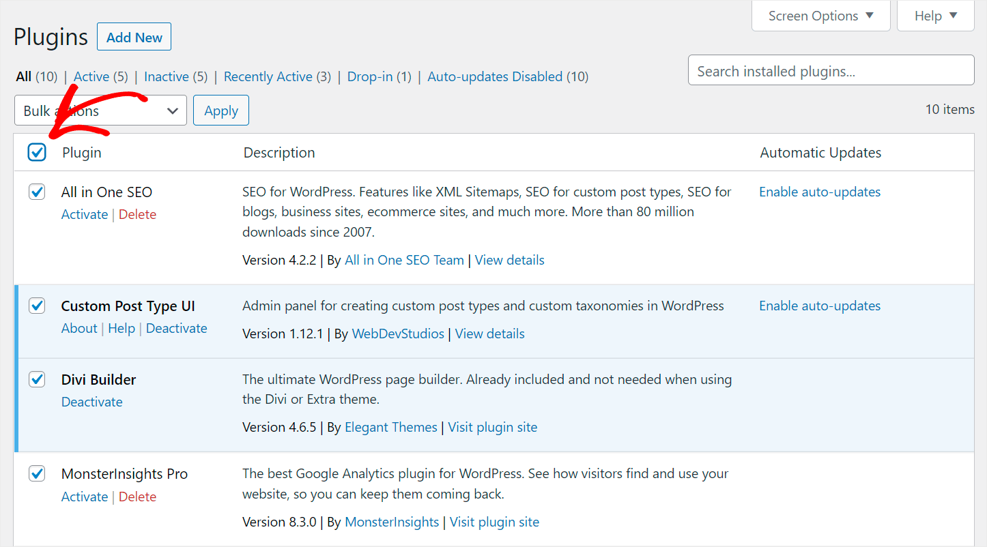Screen dimensions: 987x547
Task: Filter by Recently Active plugins
Action: point(268,76)
